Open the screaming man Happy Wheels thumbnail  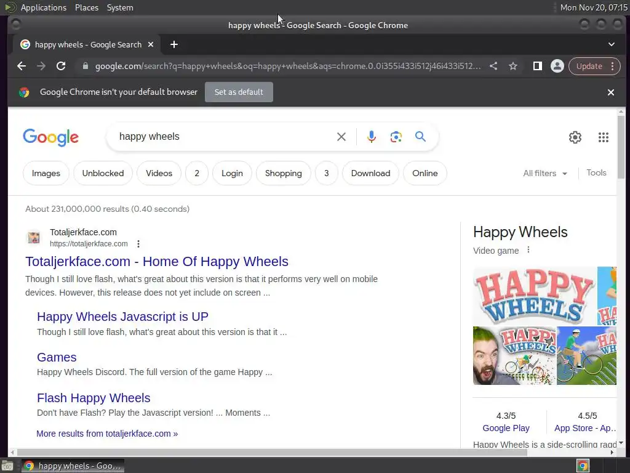[x=514, y=355]
